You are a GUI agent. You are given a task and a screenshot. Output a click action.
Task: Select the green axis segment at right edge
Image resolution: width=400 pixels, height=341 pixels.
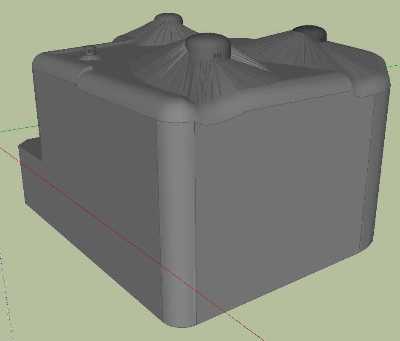[394, 66]
